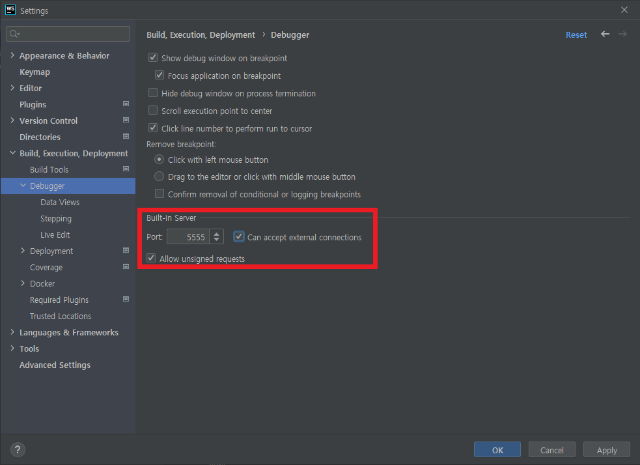Viewport: 640px width, 465px height.
Task: Go forward with the right arrow icon
Action: tap(622, 35)
